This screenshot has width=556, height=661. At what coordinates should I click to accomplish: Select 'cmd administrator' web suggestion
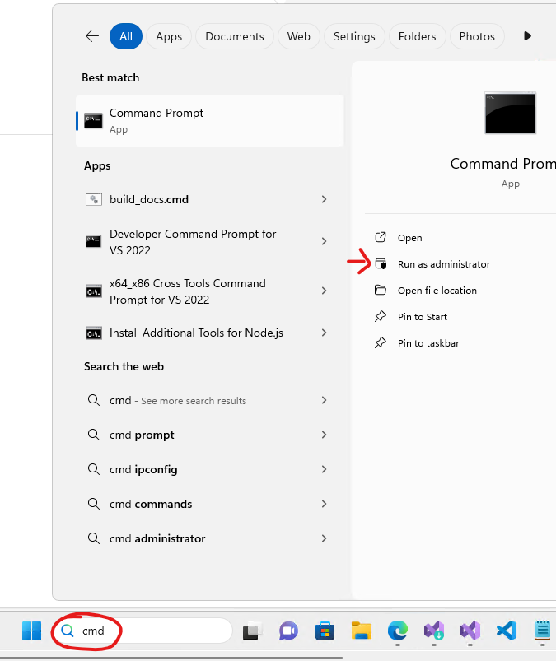(x=157, y=538)
